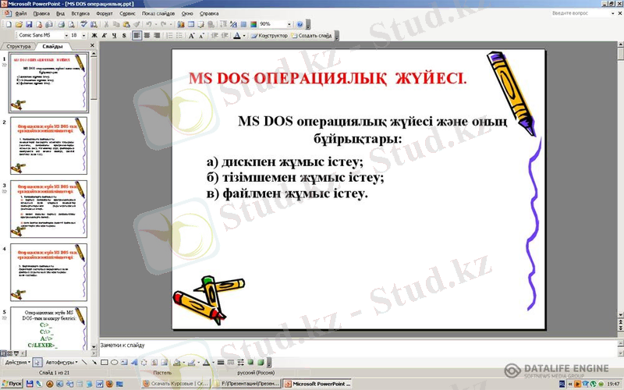
Task: Click the Color/Grayscale icon
Action: click(253, 24)
